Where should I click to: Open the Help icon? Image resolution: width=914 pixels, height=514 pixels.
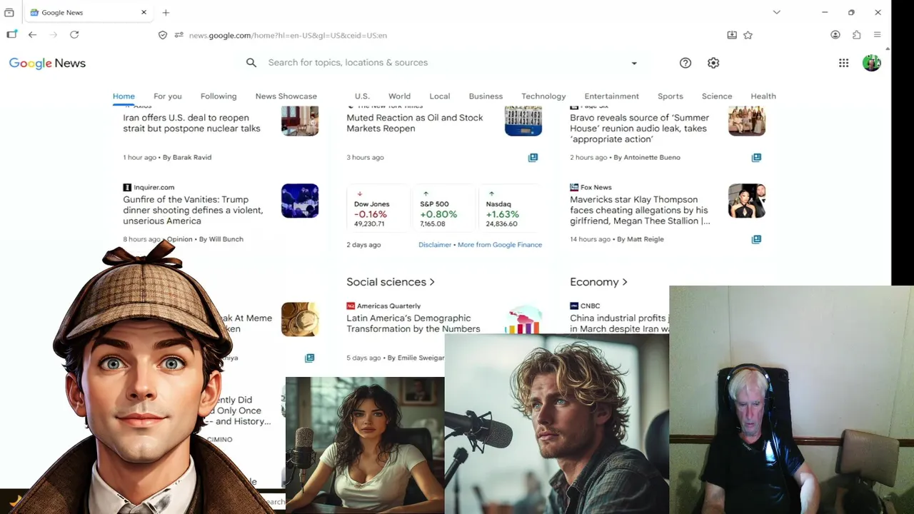pos(685,63)
